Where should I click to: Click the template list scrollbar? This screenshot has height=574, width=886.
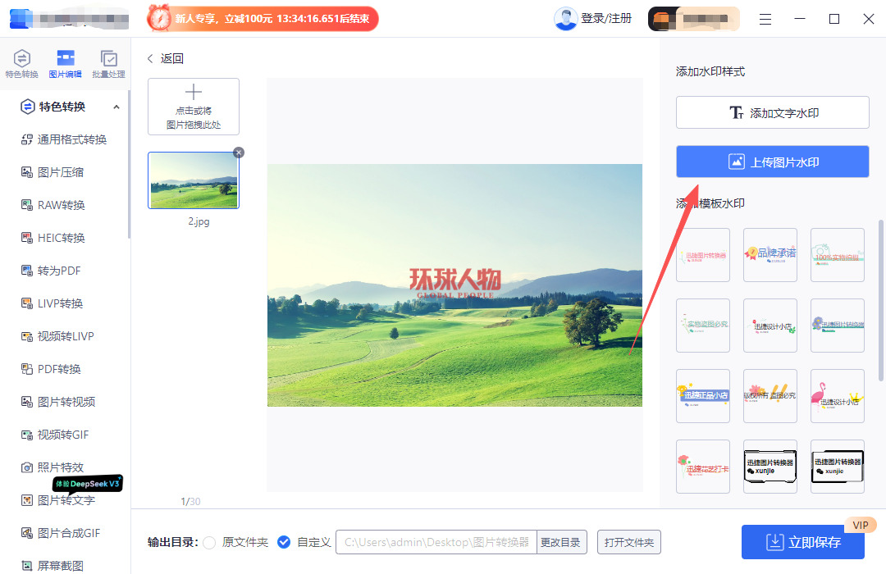[880, 301]
